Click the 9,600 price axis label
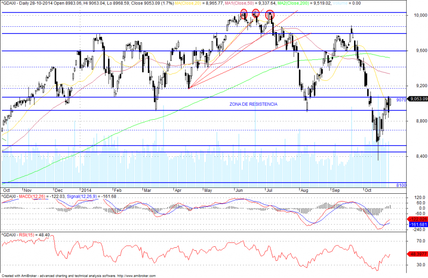The image size is (428, 278). click(x=422, y=51)
